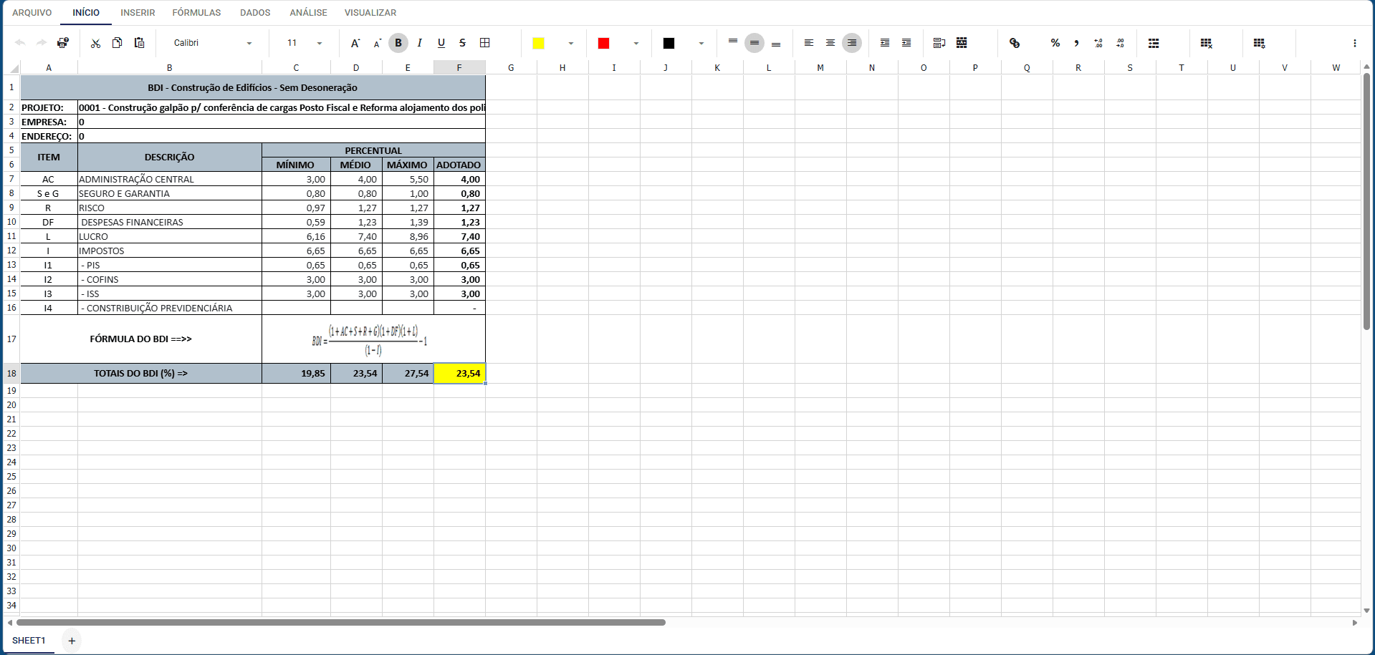
Task: Switch to the FÓRMULAS tab
Action: (196, 13)
